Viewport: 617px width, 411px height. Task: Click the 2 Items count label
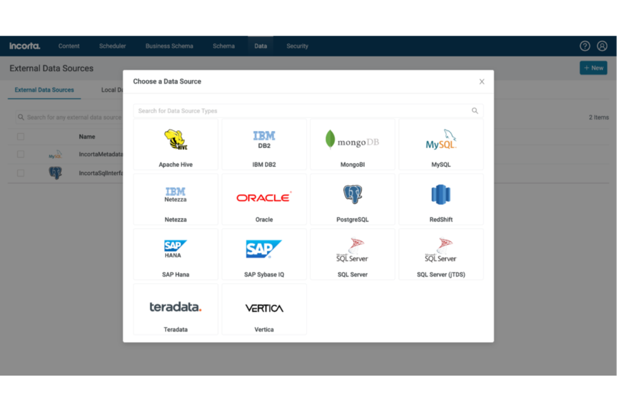pos(599,117)
